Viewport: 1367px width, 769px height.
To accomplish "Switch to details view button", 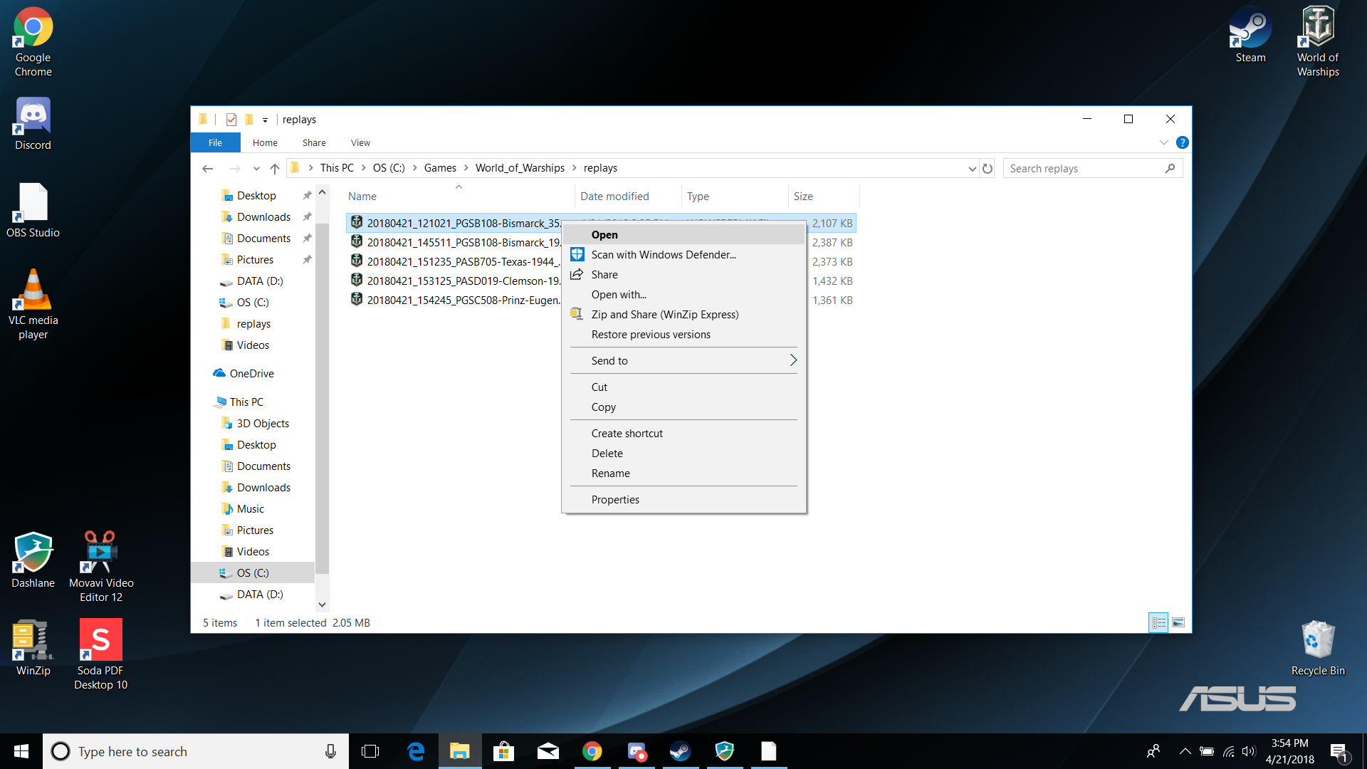I will point(1158,623).
